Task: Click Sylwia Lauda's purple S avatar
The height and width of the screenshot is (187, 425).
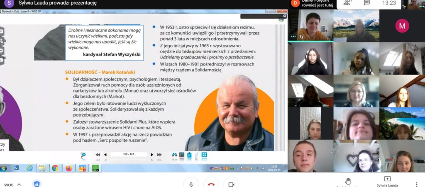Action: coord(9,3)
